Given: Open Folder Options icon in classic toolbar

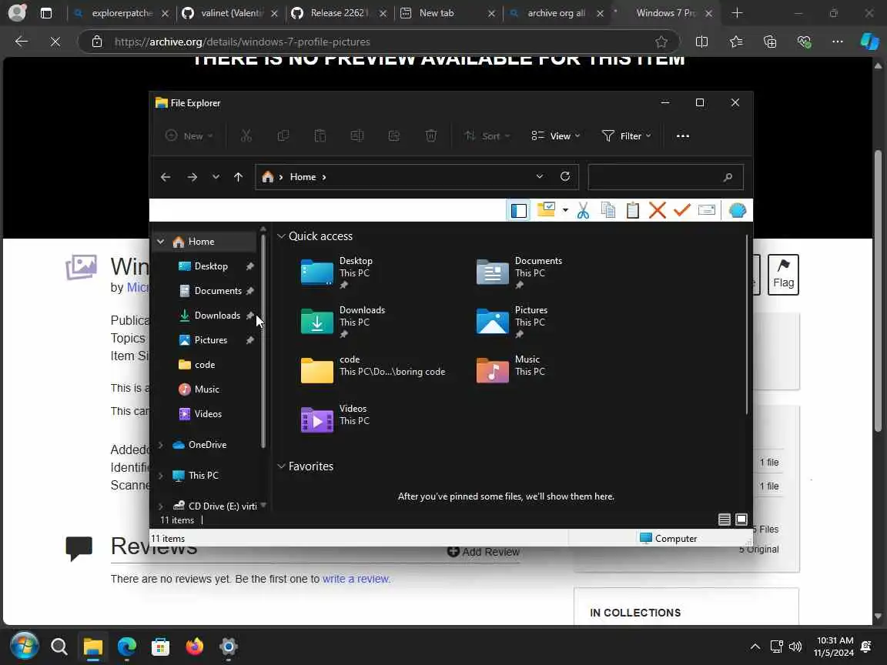Looking at the screenshot, I should tap(547, 210).
